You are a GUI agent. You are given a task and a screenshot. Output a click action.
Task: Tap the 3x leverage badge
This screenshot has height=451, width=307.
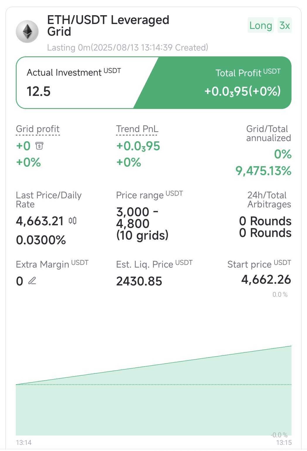click(x=284, y=25)
